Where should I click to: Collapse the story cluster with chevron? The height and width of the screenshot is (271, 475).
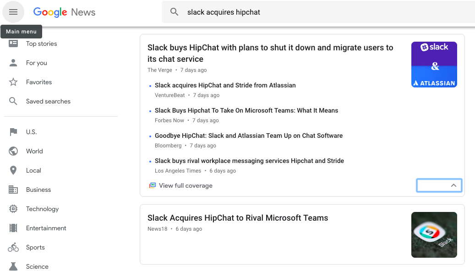pos(453,185)
